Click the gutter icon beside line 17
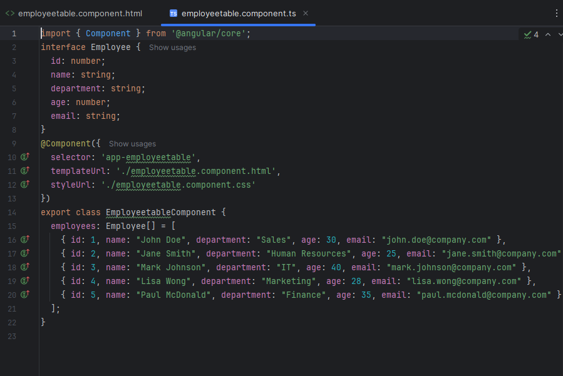The height and width of the screenshot is (376, 563). tap(25, 253)
